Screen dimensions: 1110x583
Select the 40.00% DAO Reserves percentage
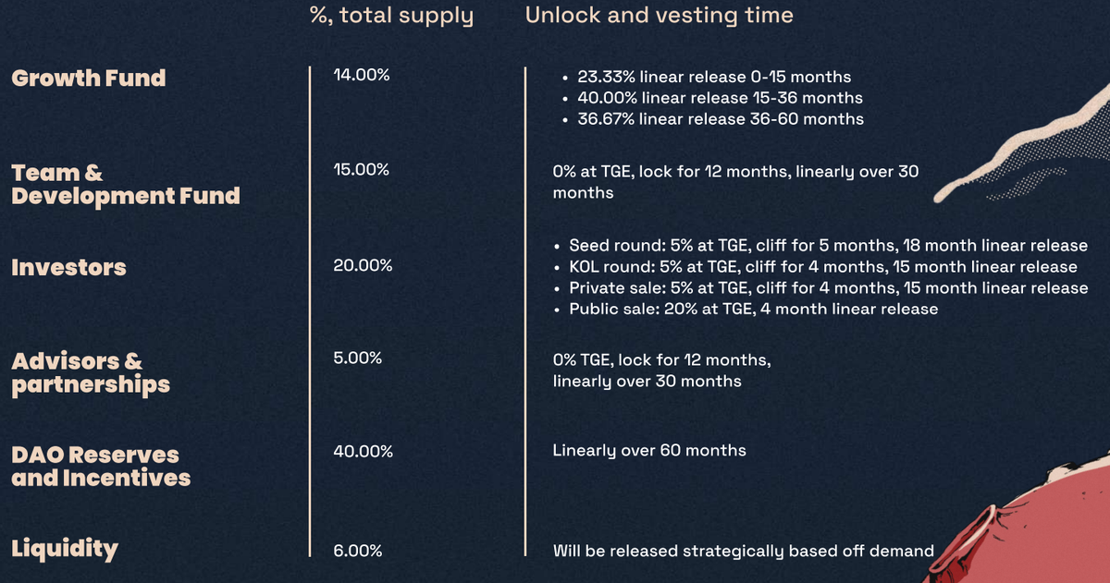click(x=363, y=452)
